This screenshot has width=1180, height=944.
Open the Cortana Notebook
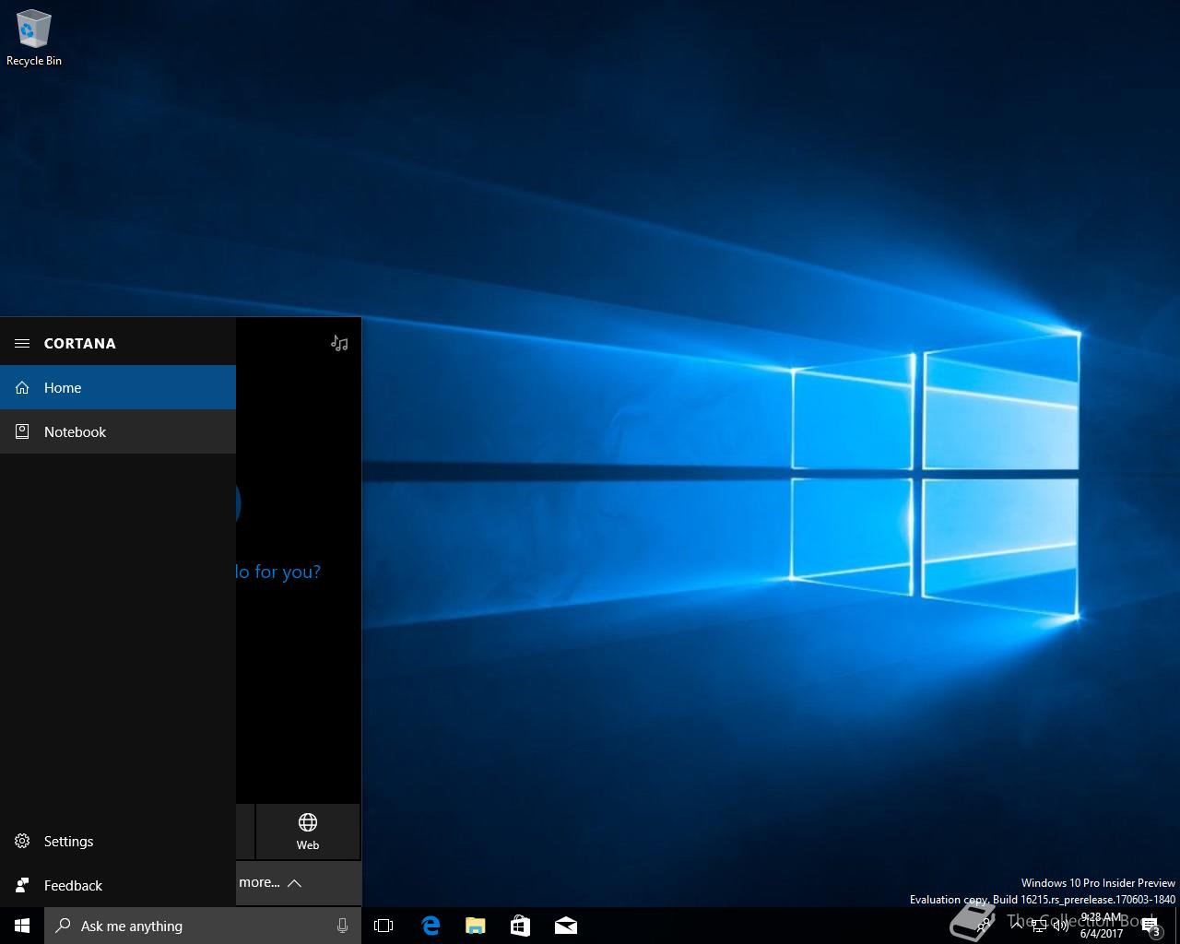[x=118, y=431]
